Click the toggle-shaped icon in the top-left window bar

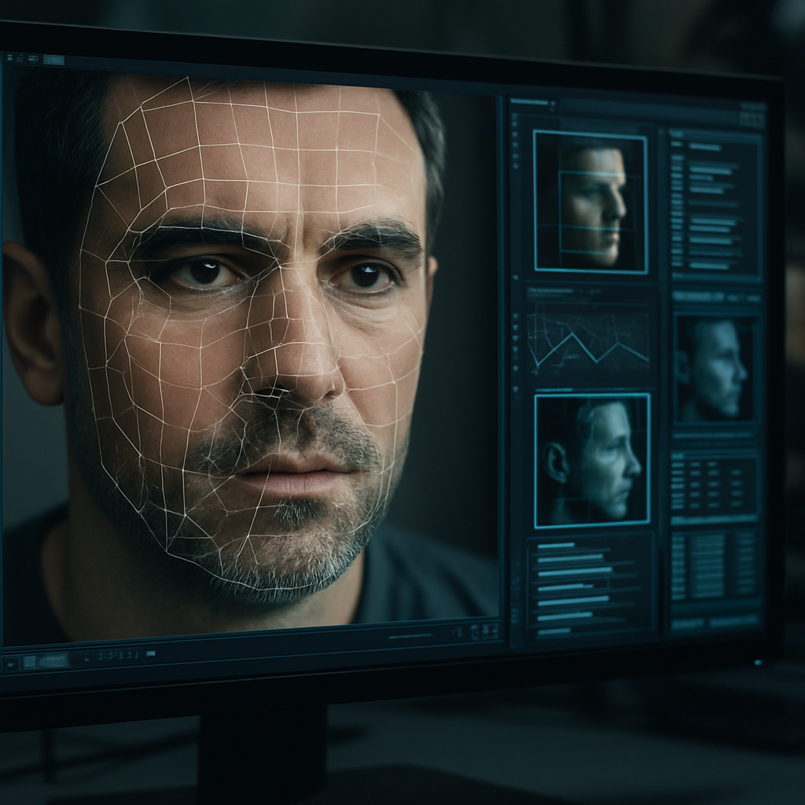(x=34, y=59)
